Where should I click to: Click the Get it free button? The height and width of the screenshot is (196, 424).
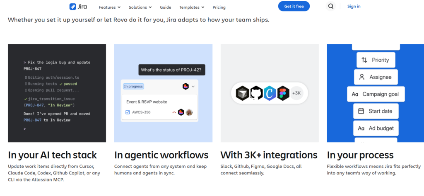294,6
